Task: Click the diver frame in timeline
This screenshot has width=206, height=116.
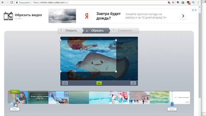Action: (x=22, y=98)
